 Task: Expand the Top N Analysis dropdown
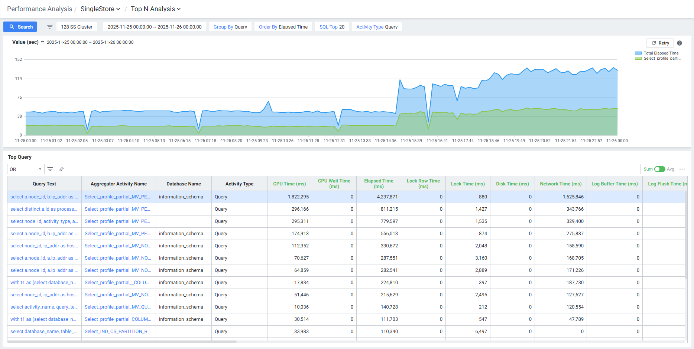tap(155, 9)
